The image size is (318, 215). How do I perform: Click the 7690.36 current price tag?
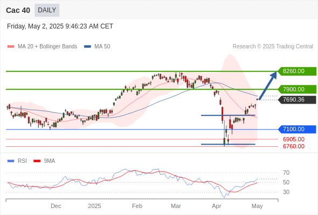(x=297, y=100)
